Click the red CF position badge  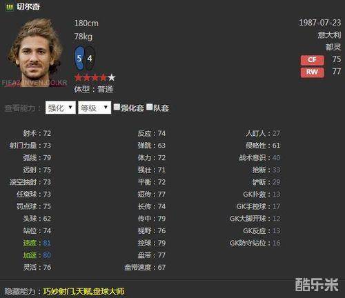click(312, 60)
